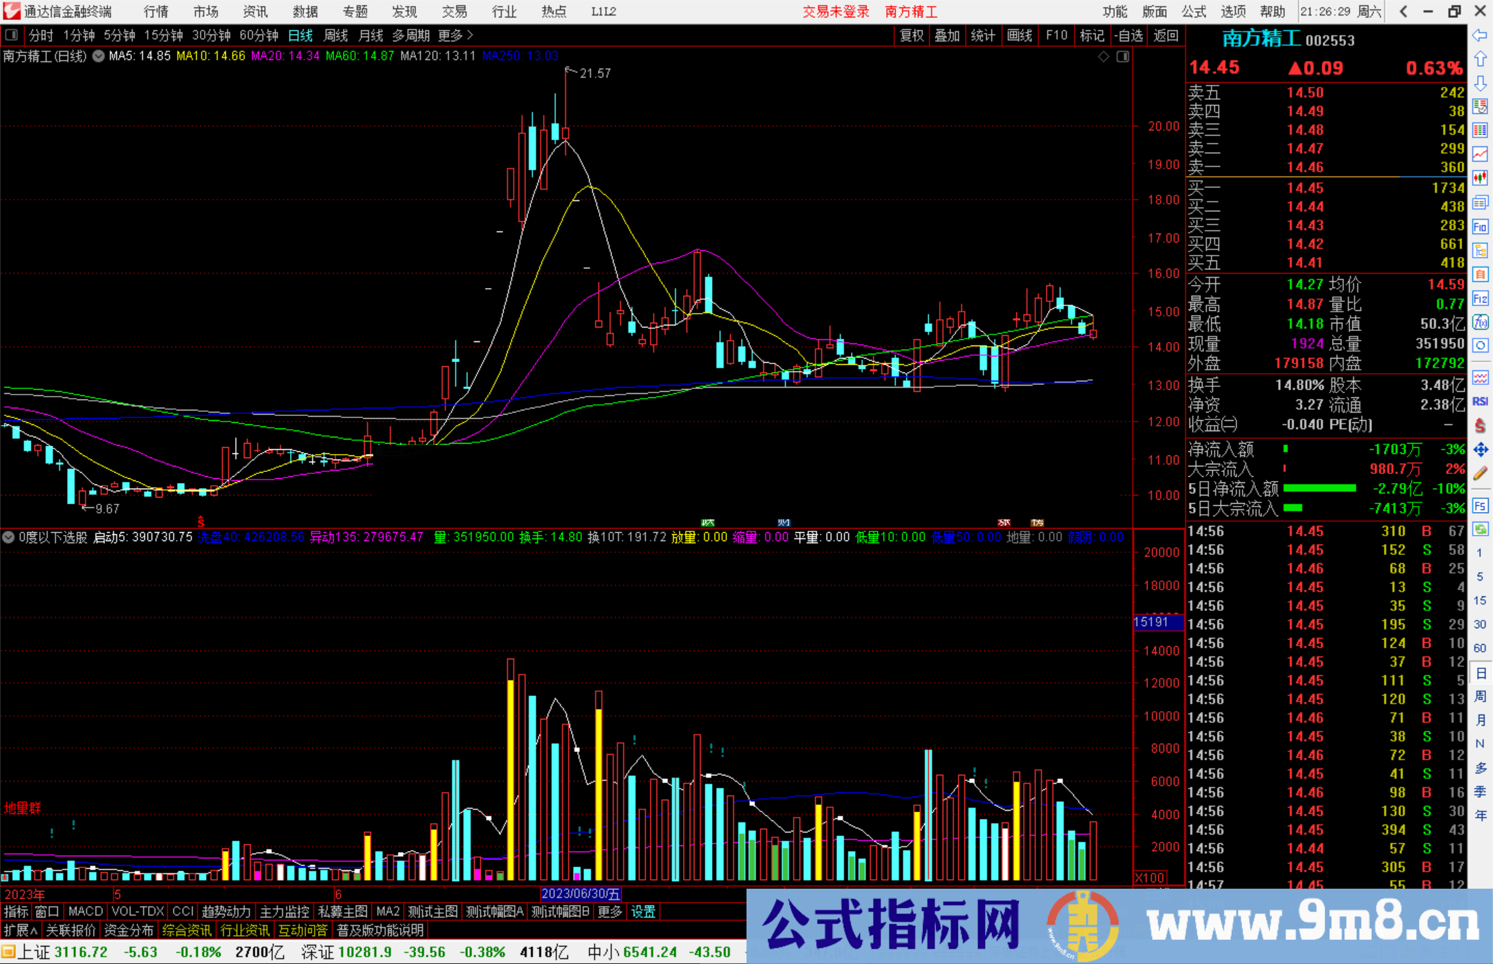Enable the 叠加 overlay function

(x=948, y=35)
